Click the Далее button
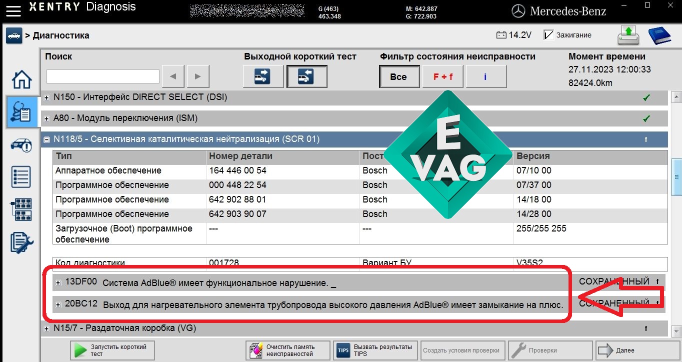 point(637,350)
